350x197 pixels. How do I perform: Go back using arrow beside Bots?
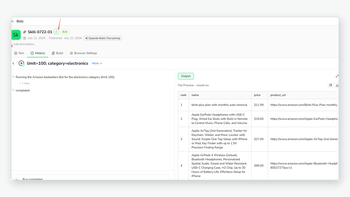pyautogui.click(x=13, y=21)
